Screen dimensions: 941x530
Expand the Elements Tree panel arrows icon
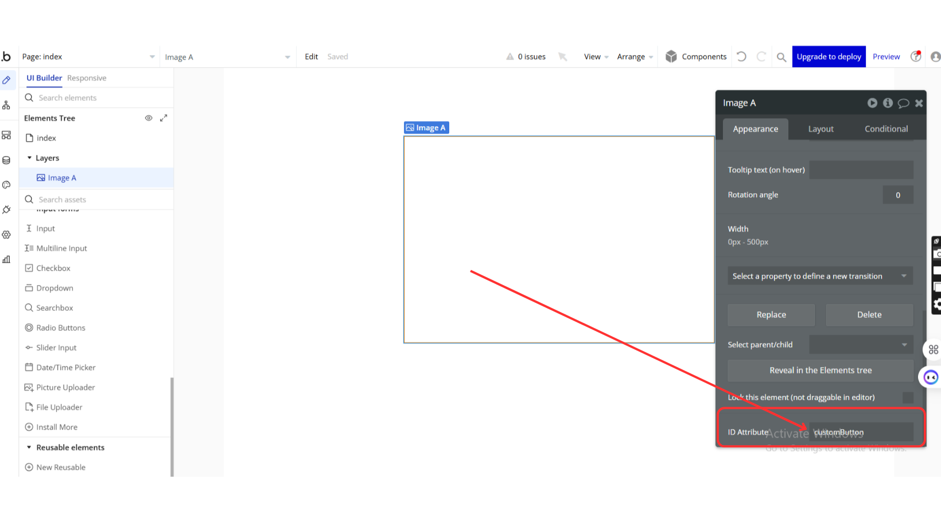tap(164, 118)
